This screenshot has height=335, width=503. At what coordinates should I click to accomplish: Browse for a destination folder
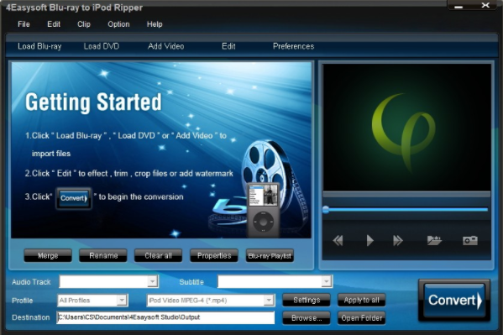pyautogui.click(x=307, y=318)
